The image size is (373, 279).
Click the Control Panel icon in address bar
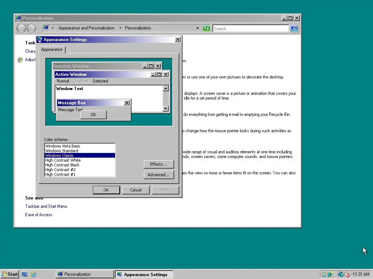pyautogui.click(x=46, y=28)
